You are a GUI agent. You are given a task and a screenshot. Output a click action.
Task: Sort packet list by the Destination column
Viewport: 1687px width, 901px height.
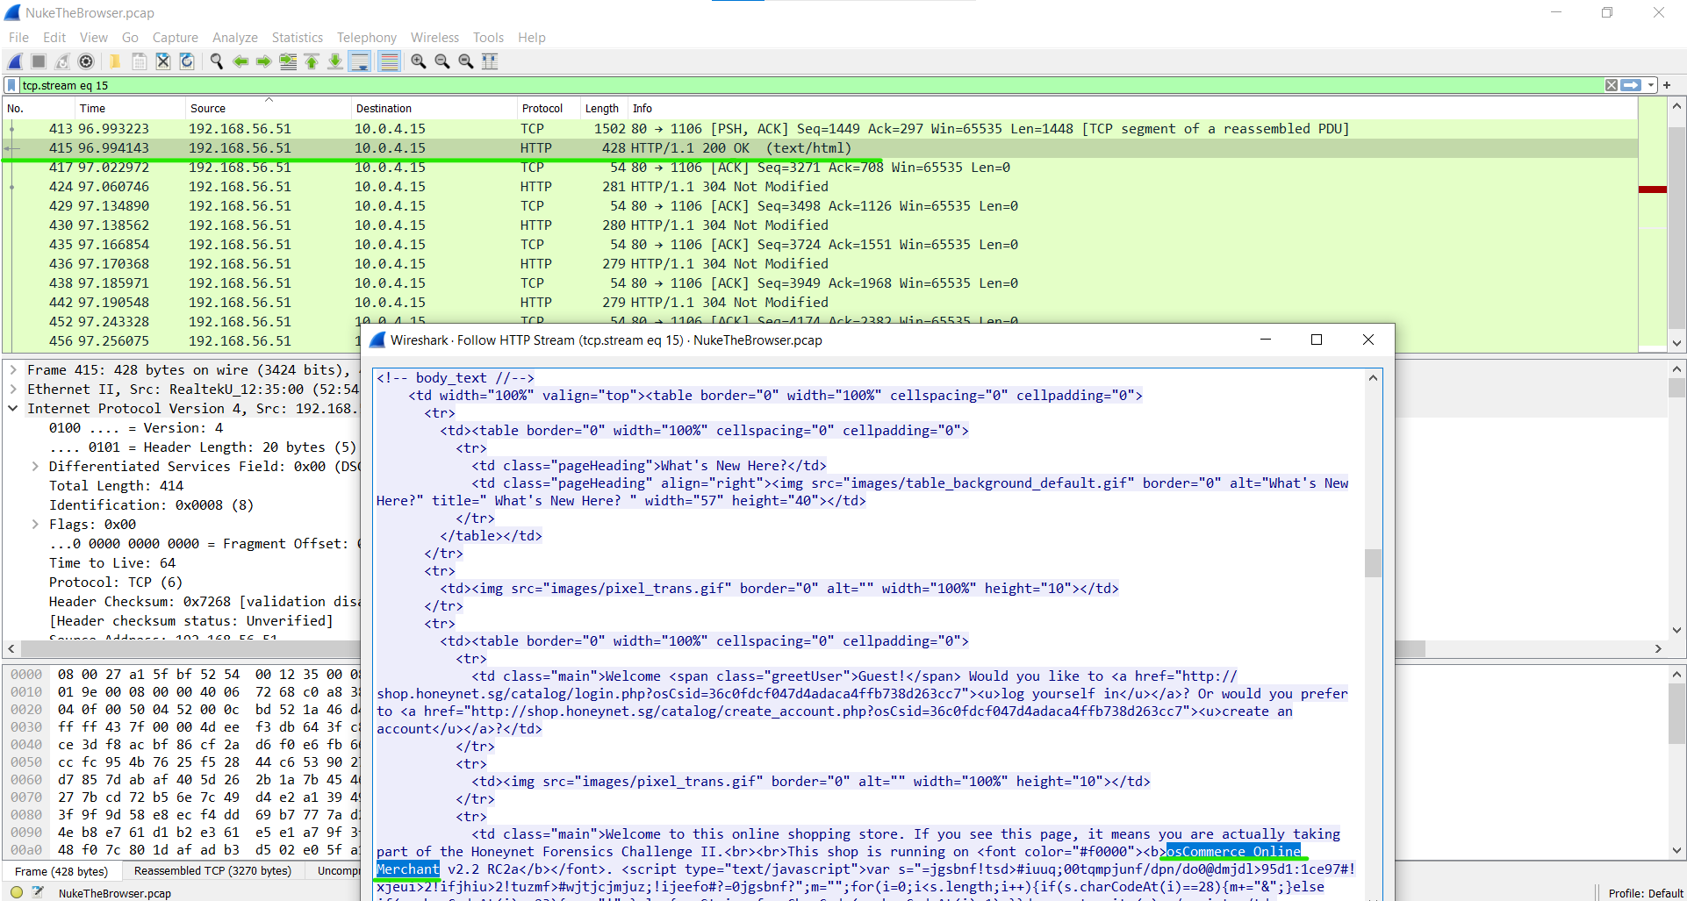pos(434,109)
